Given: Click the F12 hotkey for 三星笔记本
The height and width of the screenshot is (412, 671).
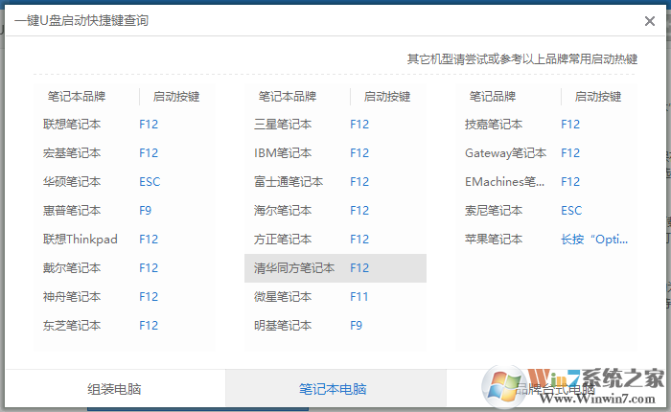Looking at the screenshot, I should coord(359,124).
